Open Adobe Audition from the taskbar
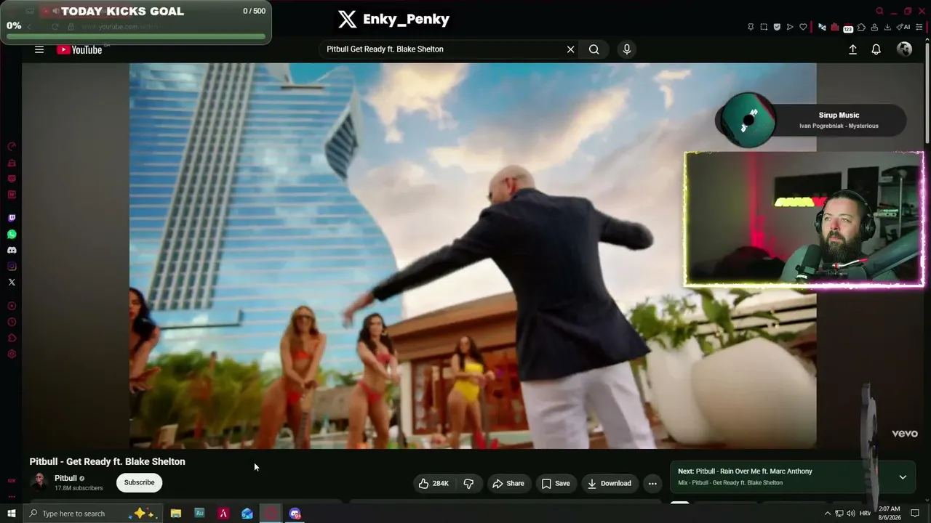 (x=199, y=514)
